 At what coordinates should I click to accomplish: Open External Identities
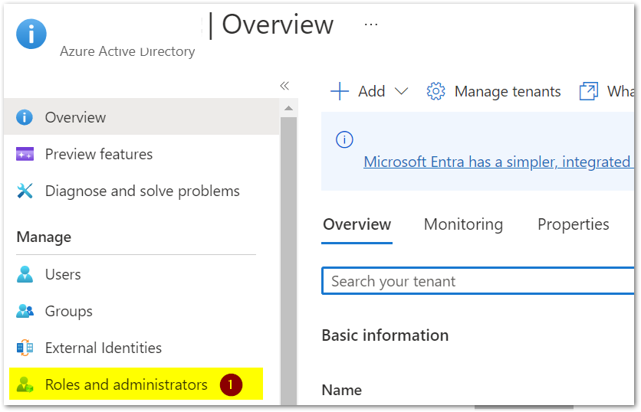coord(104,348)
